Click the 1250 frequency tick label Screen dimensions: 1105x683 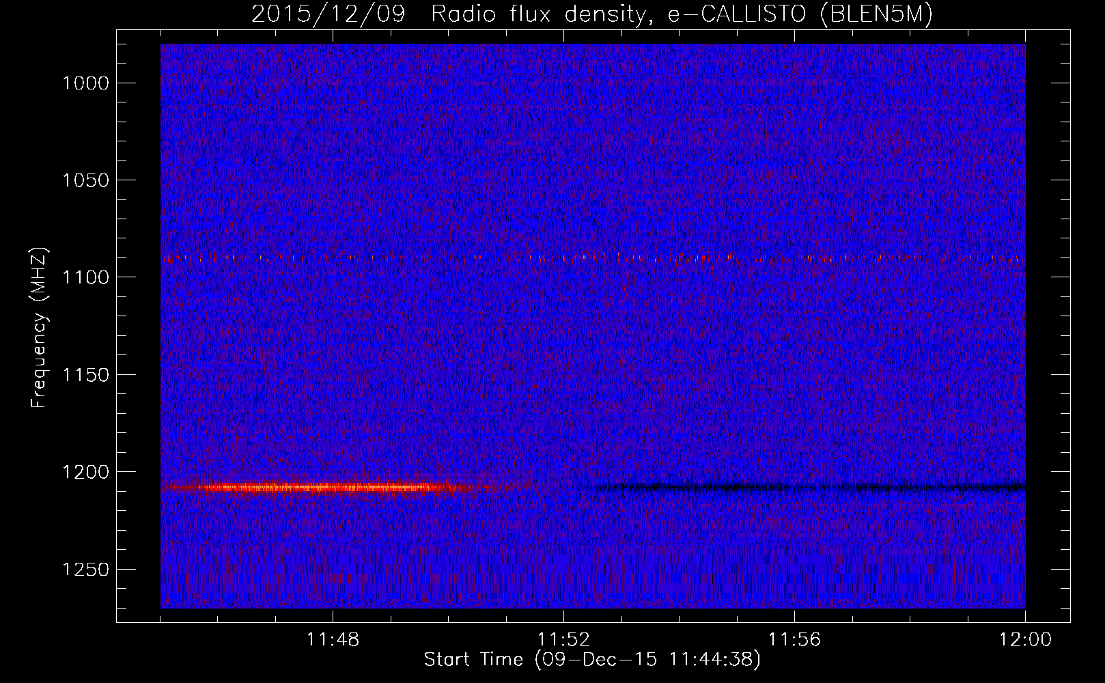(85, 570)
